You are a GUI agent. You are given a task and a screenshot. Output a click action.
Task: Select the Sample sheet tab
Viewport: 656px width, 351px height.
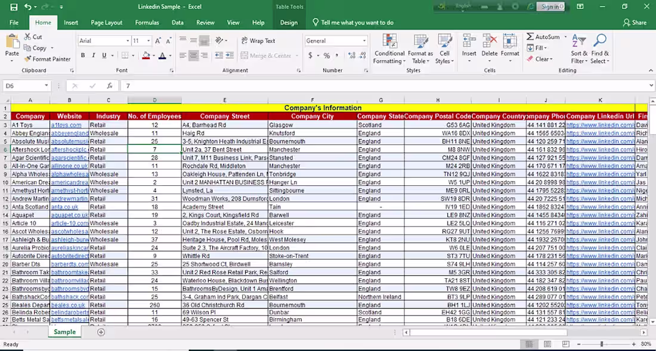click(64, 332)
